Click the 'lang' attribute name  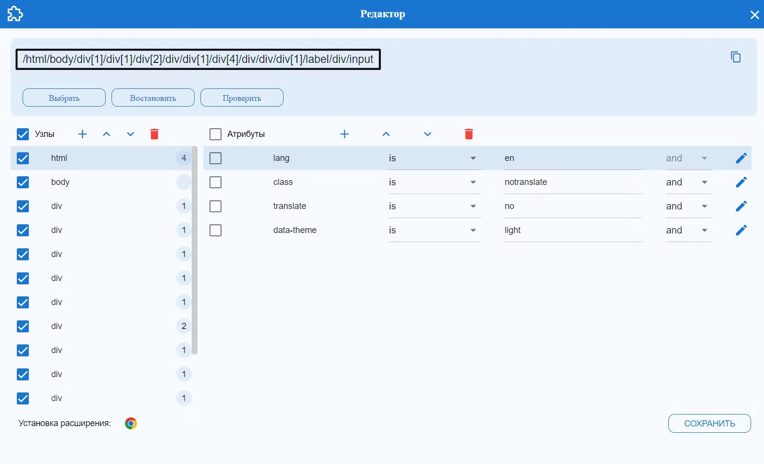point(281,158)
